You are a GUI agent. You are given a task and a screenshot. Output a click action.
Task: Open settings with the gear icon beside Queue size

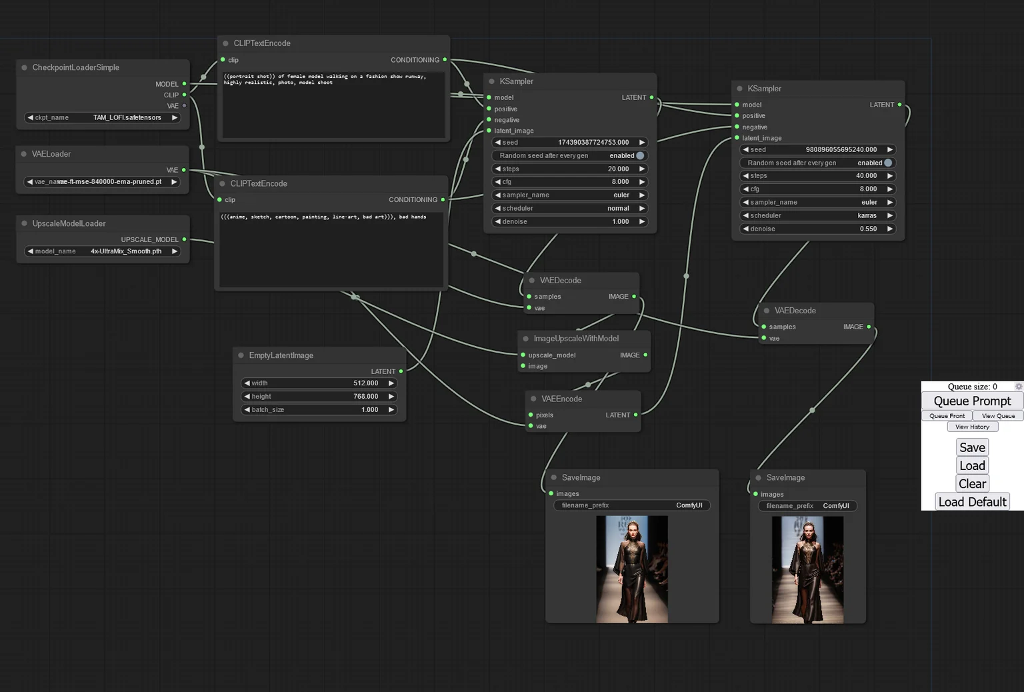pos(1018,387)
